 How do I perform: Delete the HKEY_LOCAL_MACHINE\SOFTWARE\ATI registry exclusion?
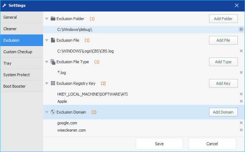(241, 94)
